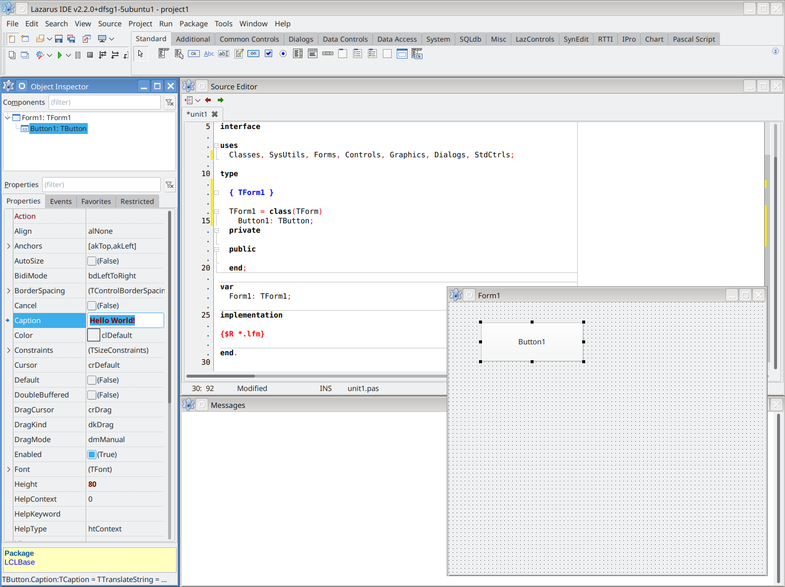Click the Save toolbar icon
The height and width of the screenshot is (587, 785).
59,39
